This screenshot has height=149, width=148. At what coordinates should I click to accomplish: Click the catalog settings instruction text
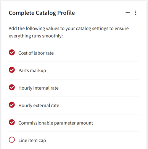(x=69, y=32)
